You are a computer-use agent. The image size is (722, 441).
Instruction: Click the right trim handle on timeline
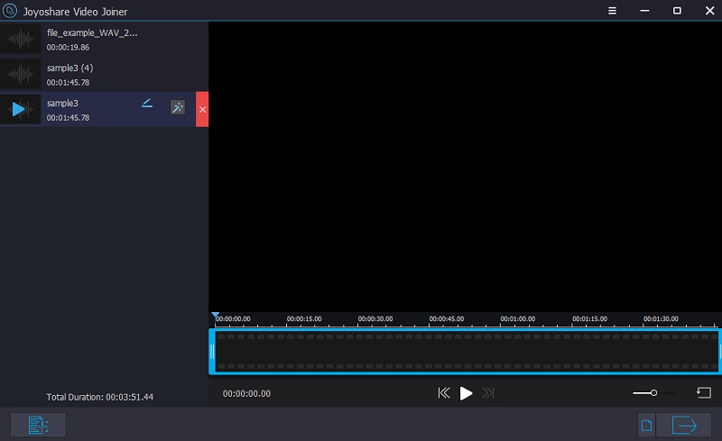[x=719, y=351]
